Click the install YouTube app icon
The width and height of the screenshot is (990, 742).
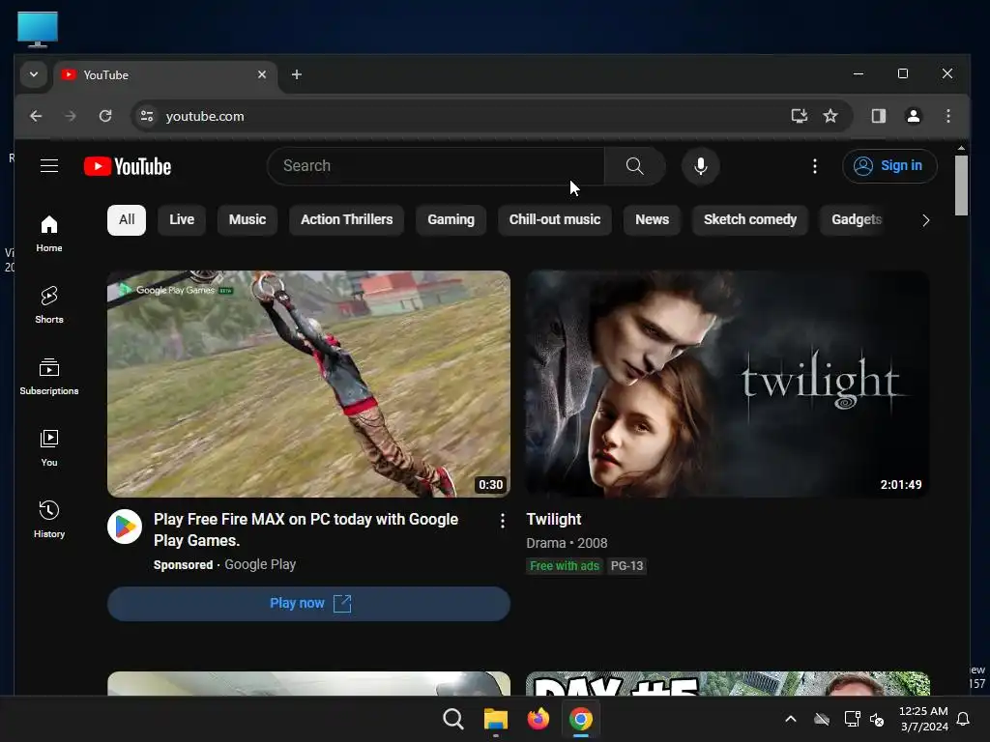[x=800, y=116]
